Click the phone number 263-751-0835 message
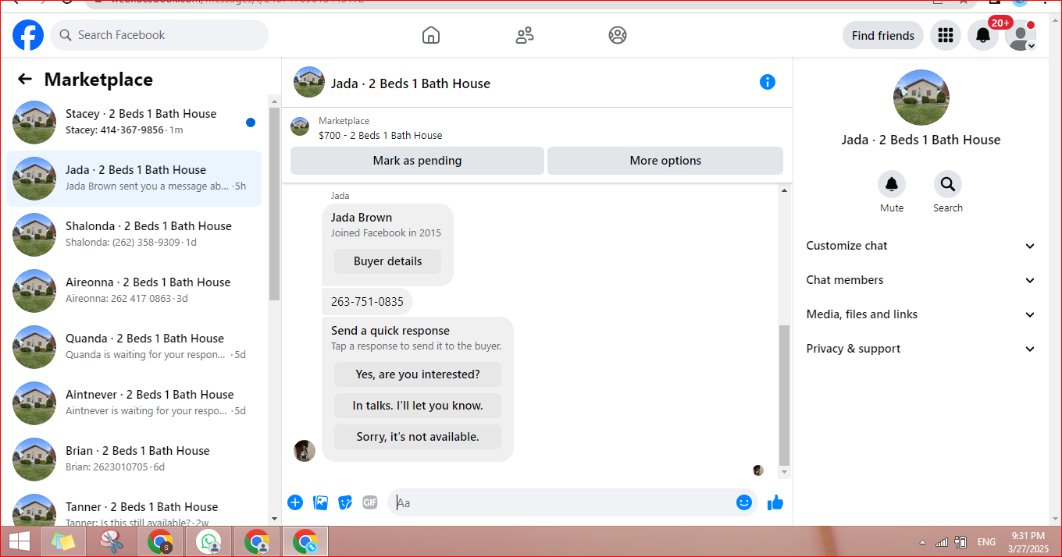 367,302
